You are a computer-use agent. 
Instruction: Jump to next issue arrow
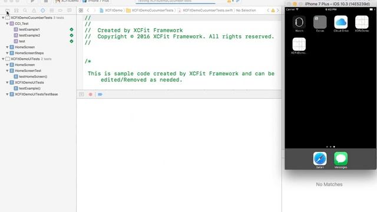coord(278,11)
